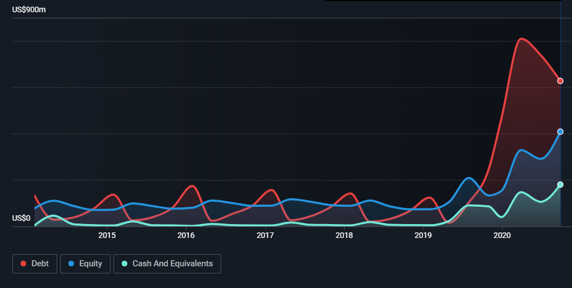Click the 2018 axis label
Viewport: 572px width, 288px height.
coord(345,235)
